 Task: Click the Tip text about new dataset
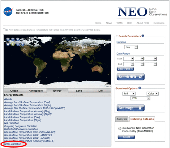[52, 30]
